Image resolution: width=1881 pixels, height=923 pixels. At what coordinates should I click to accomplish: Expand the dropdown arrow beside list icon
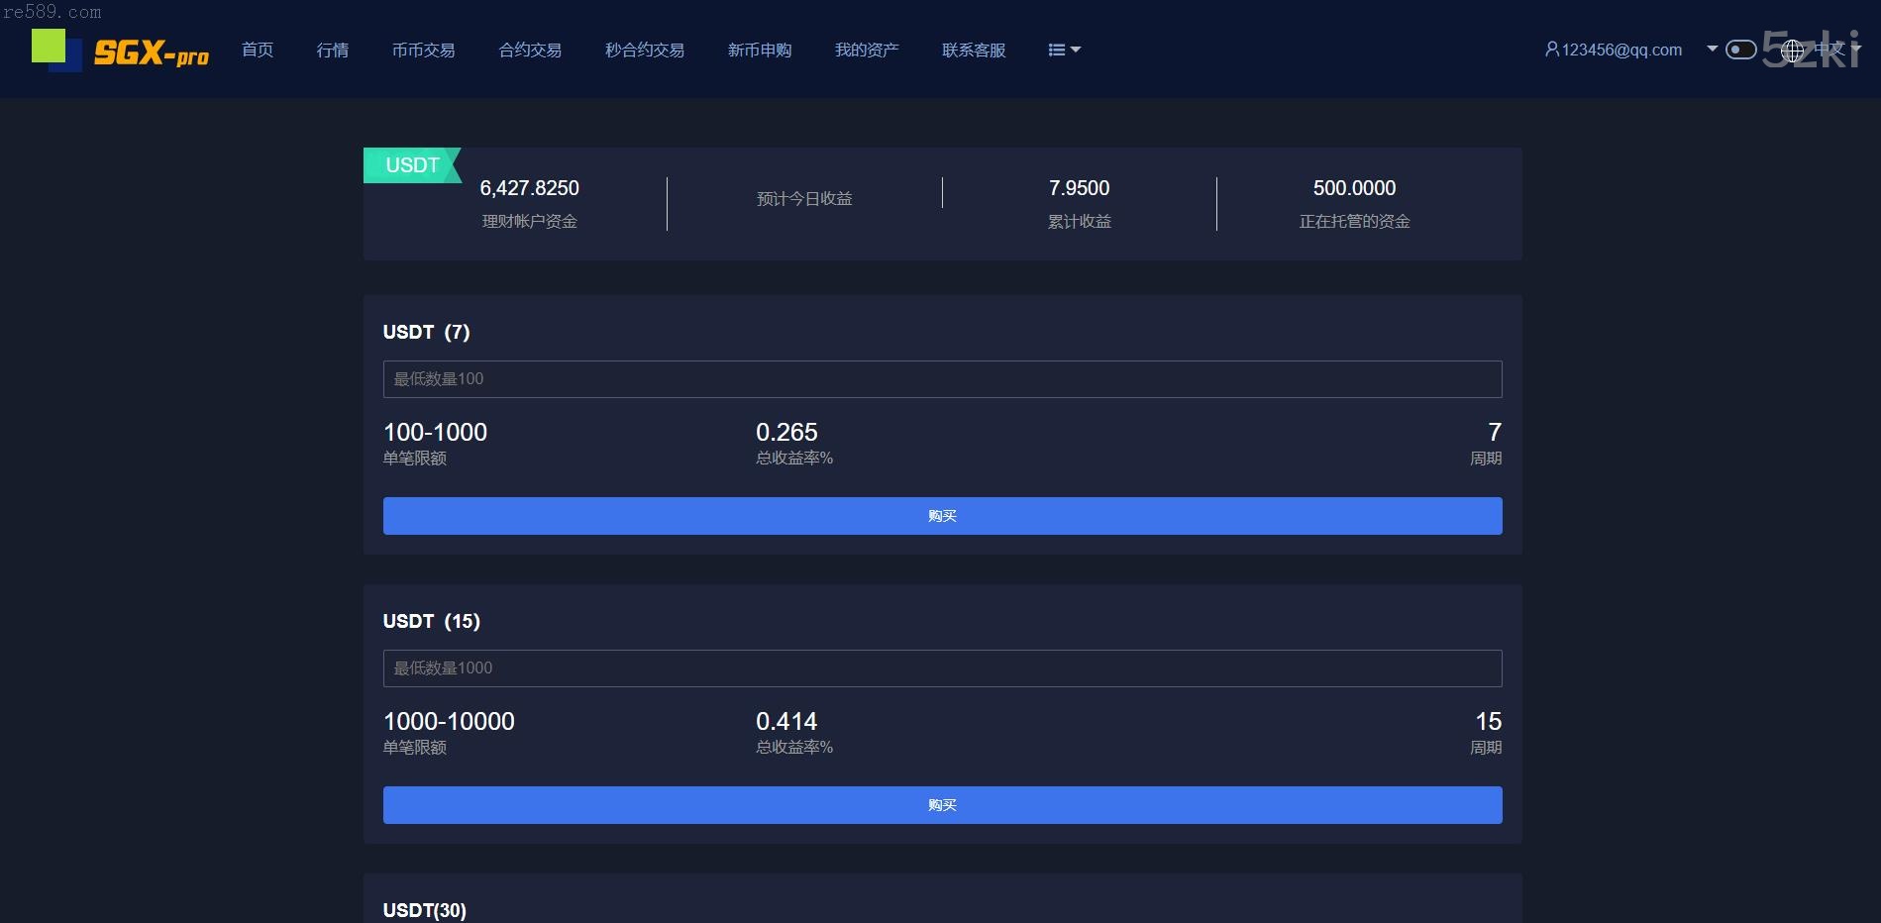tap(1076, 51)
